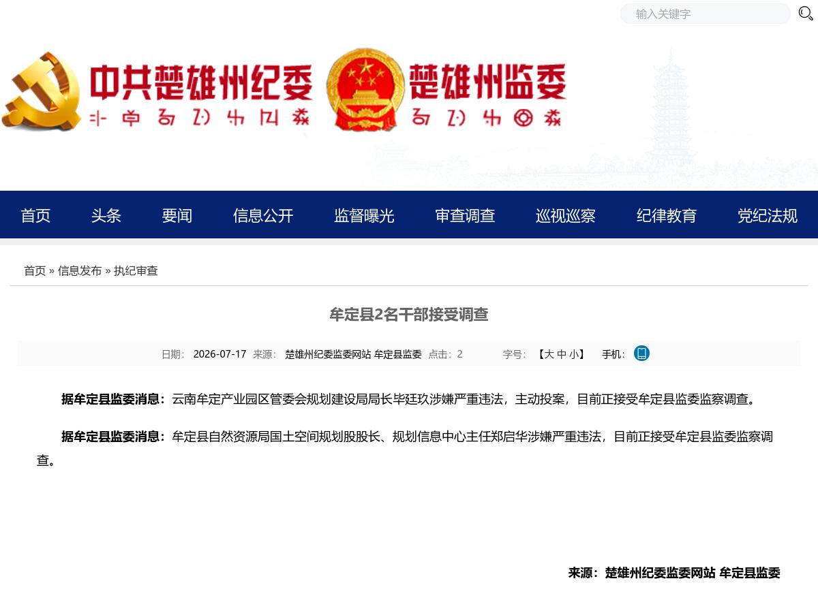Open the 头条 navigation menu item

[106, 216]
